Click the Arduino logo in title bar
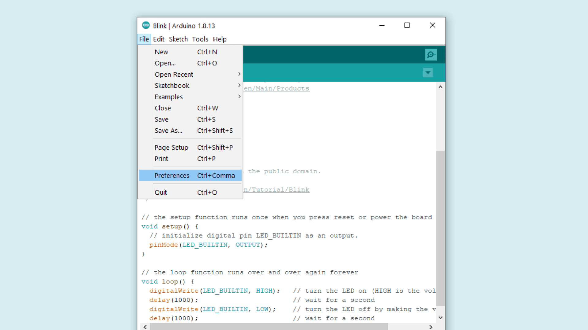Screen dimensions: 588x330 [x=146, y=25]
